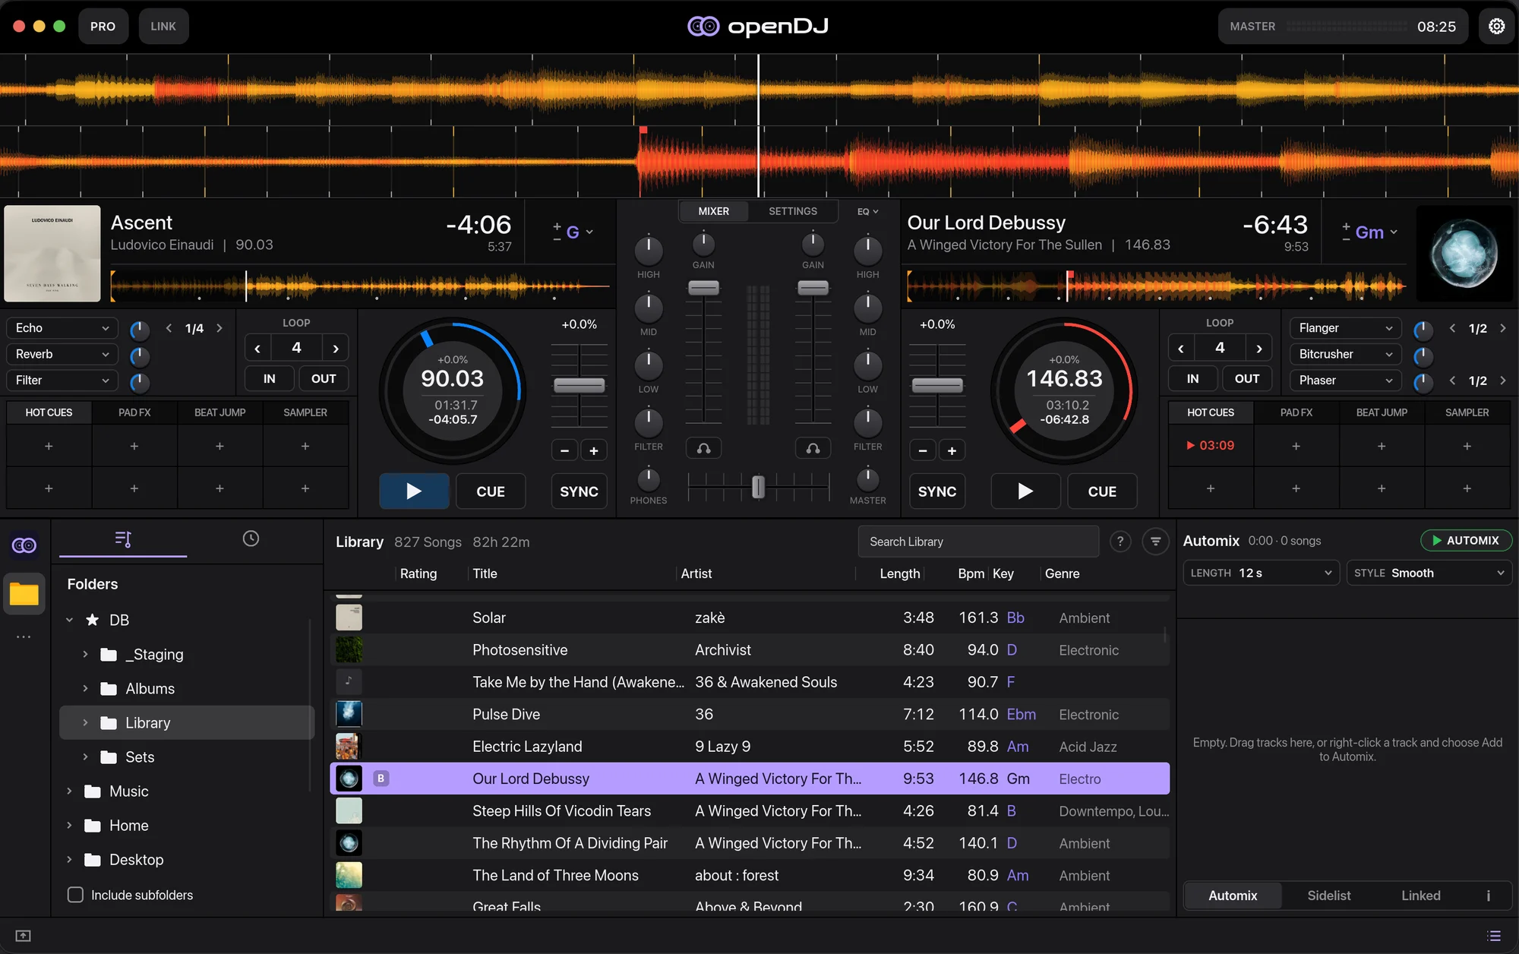The width and height of the screenshot is (1519, 954).
Task: Halve the left deck loop length
Action: coord(257,348)
